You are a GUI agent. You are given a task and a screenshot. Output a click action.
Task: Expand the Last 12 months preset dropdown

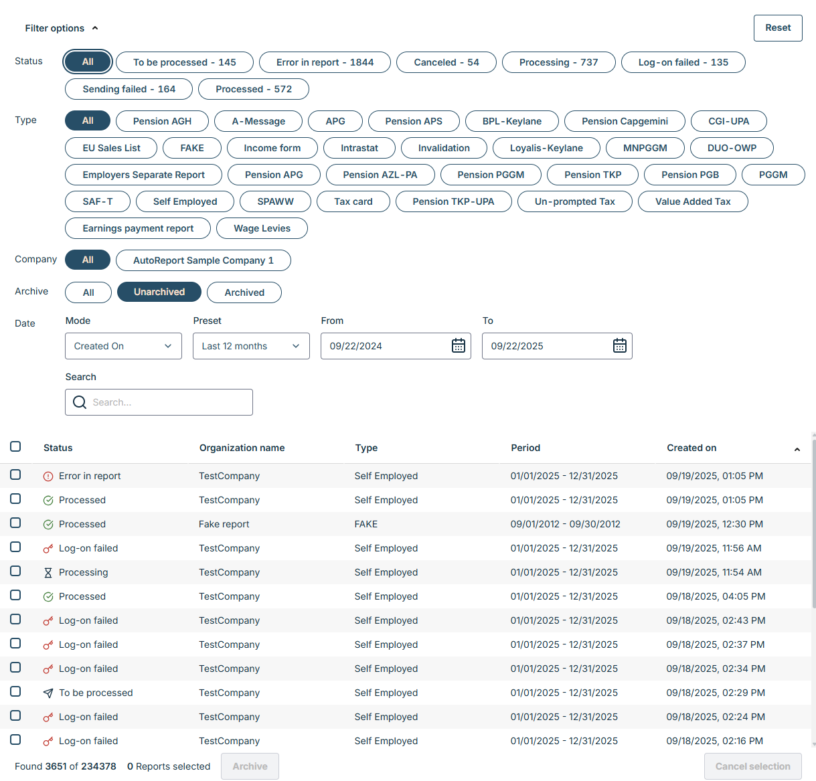251,346
